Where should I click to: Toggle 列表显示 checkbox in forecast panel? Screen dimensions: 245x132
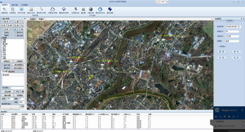pos(218,46)
